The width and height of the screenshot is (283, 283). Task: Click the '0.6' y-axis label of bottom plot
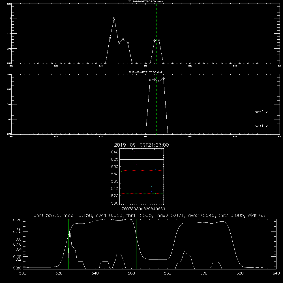pyautogui.click(x=19, y=239)
